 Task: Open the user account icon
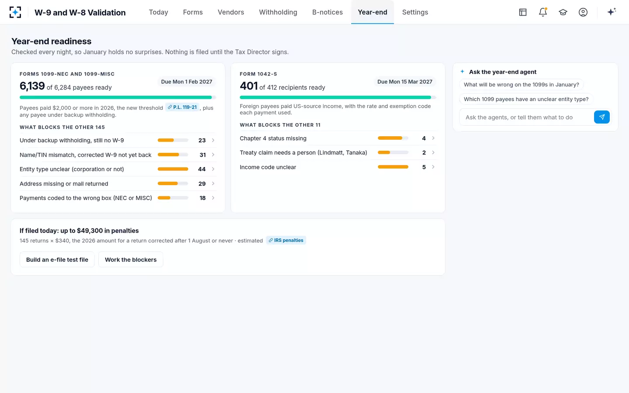point(583,12)
